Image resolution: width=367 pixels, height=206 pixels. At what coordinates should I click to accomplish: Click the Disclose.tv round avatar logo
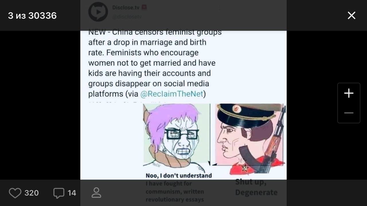coord(98,12)
